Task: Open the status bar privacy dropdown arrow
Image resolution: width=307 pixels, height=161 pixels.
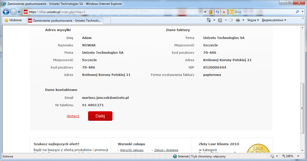Action: pyautogui.click(x=277, y=156)
